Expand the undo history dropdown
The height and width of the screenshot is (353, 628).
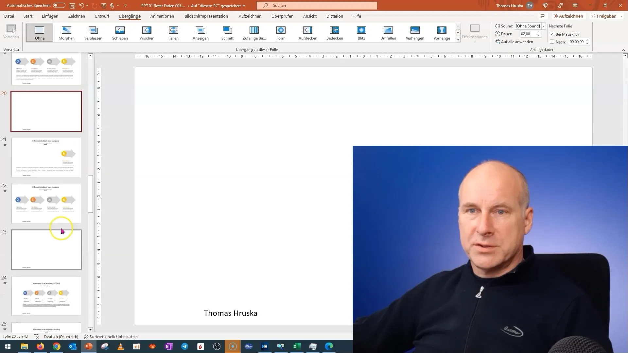click(x=87, y=6)
